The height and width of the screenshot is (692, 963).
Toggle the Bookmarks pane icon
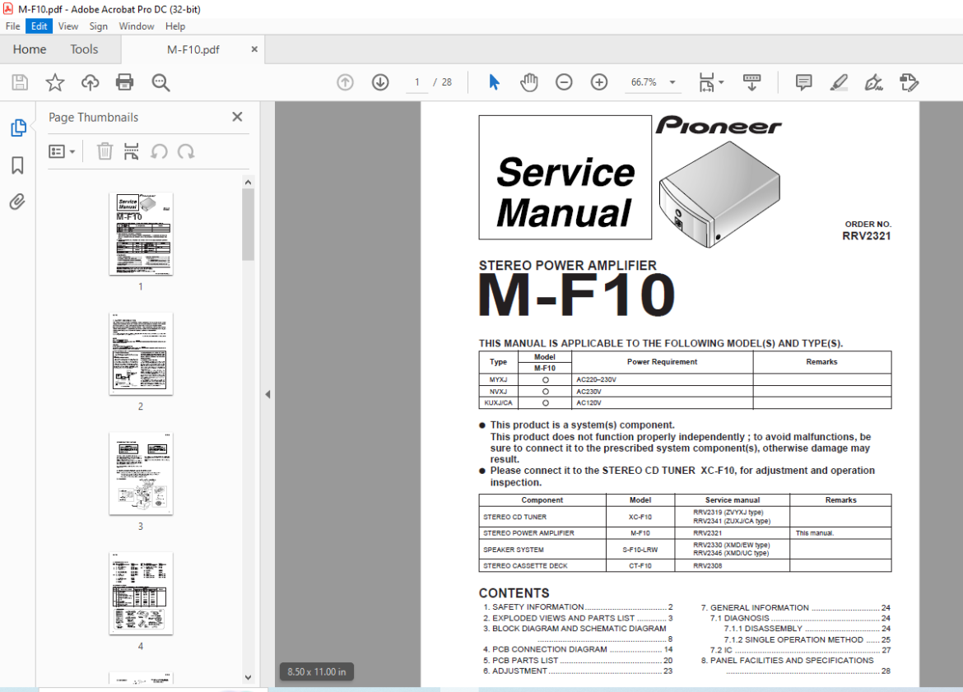(18, 165)
